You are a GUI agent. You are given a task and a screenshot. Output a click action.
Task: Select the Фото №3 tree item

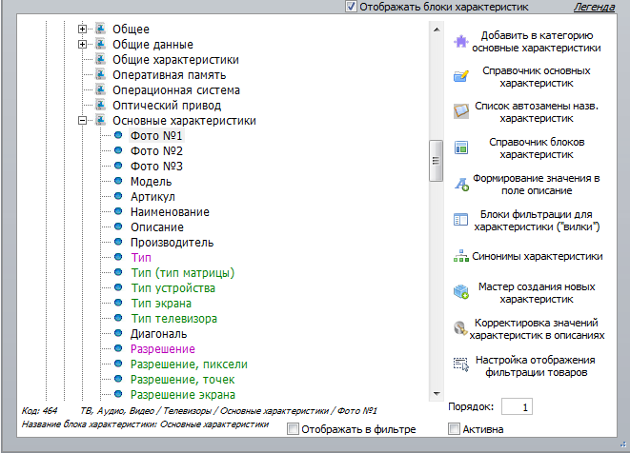coord(156,167)
